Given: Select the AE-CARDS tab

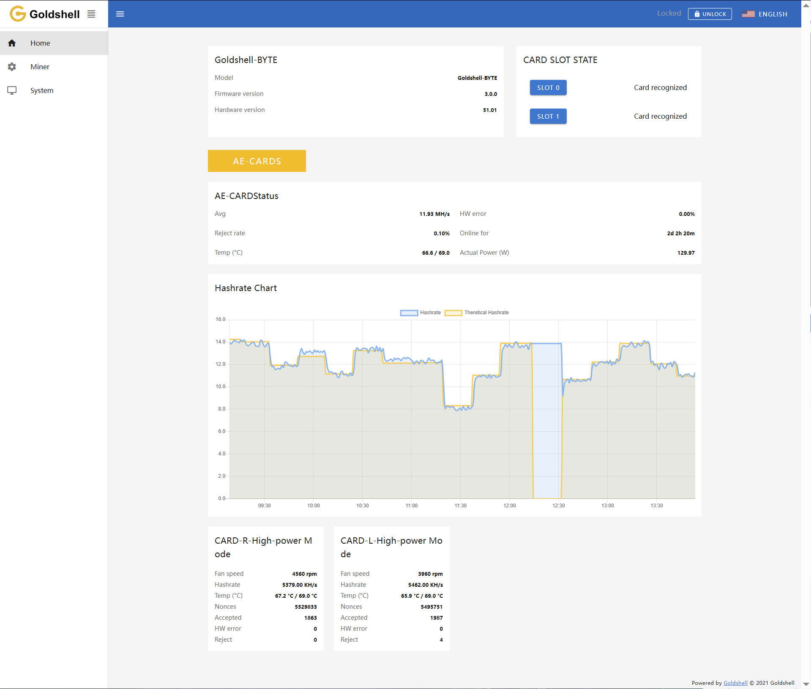Looking at the screenshot, I should pos(257,161).
